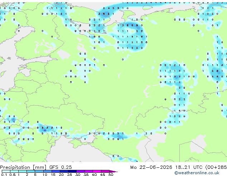Click the '25' legend scale label

pyautogui.click(x=69, y=175)
